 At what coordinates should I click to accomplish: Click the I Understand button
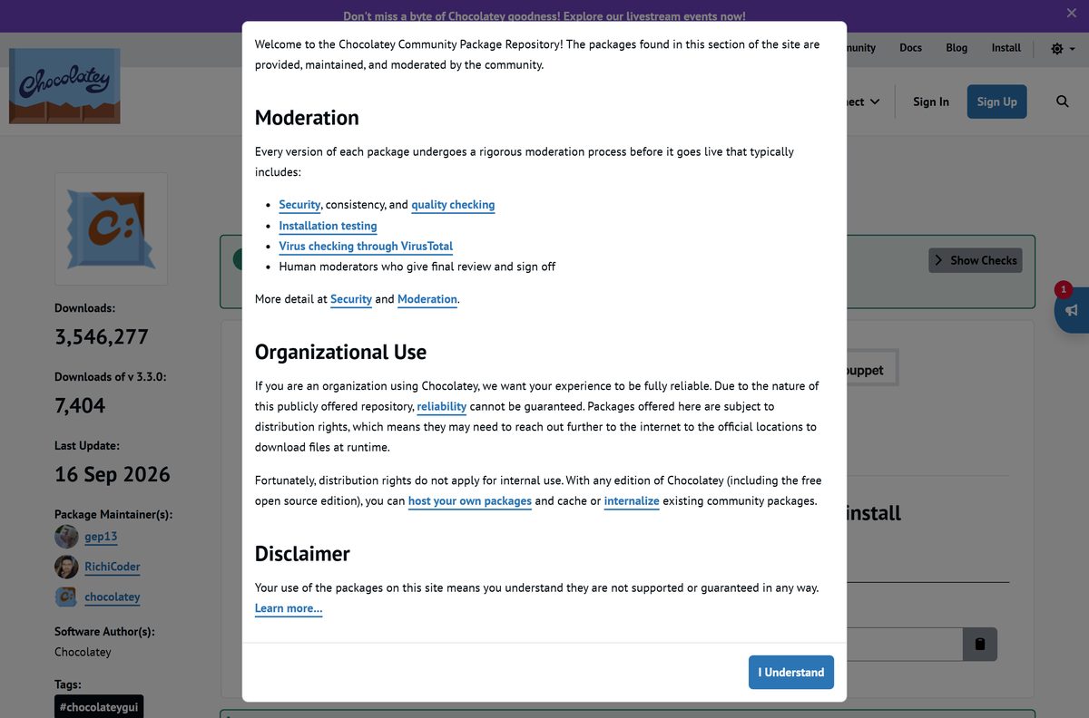point(790,672)
